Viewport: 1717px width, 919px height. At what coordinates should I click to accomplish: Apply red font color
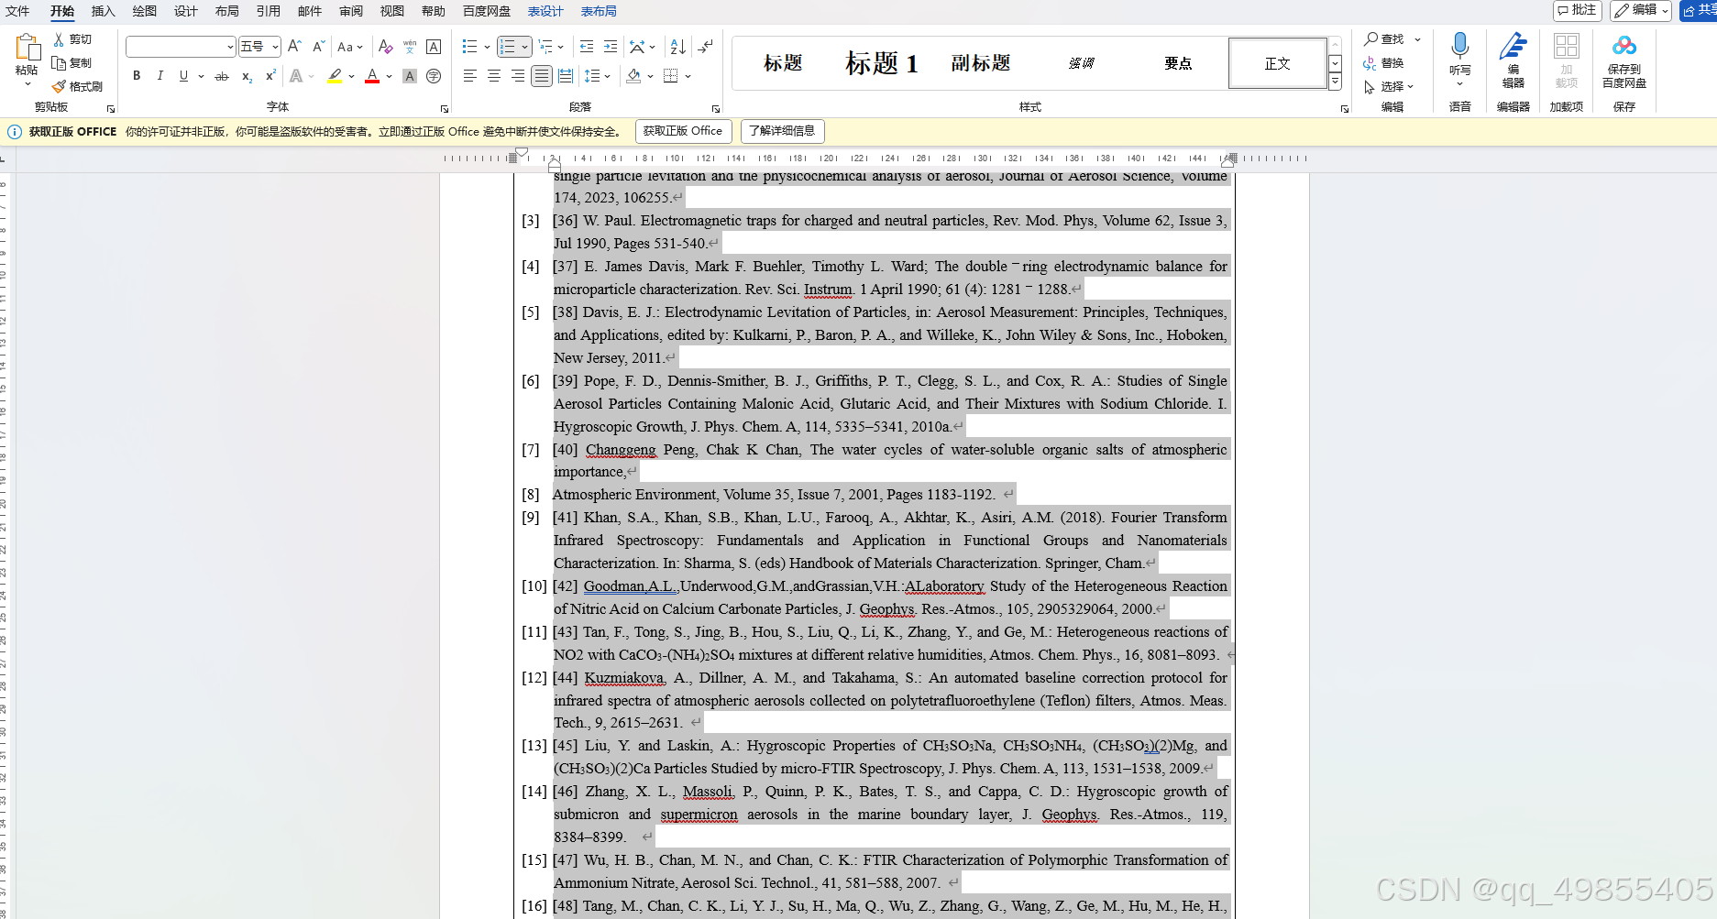[372, 76]
